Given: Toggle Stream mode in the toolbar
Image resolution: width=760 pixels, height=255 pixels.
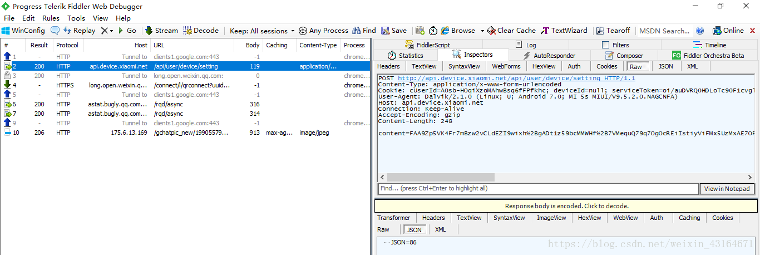Looking at the screenshot, I should (161, 31).
